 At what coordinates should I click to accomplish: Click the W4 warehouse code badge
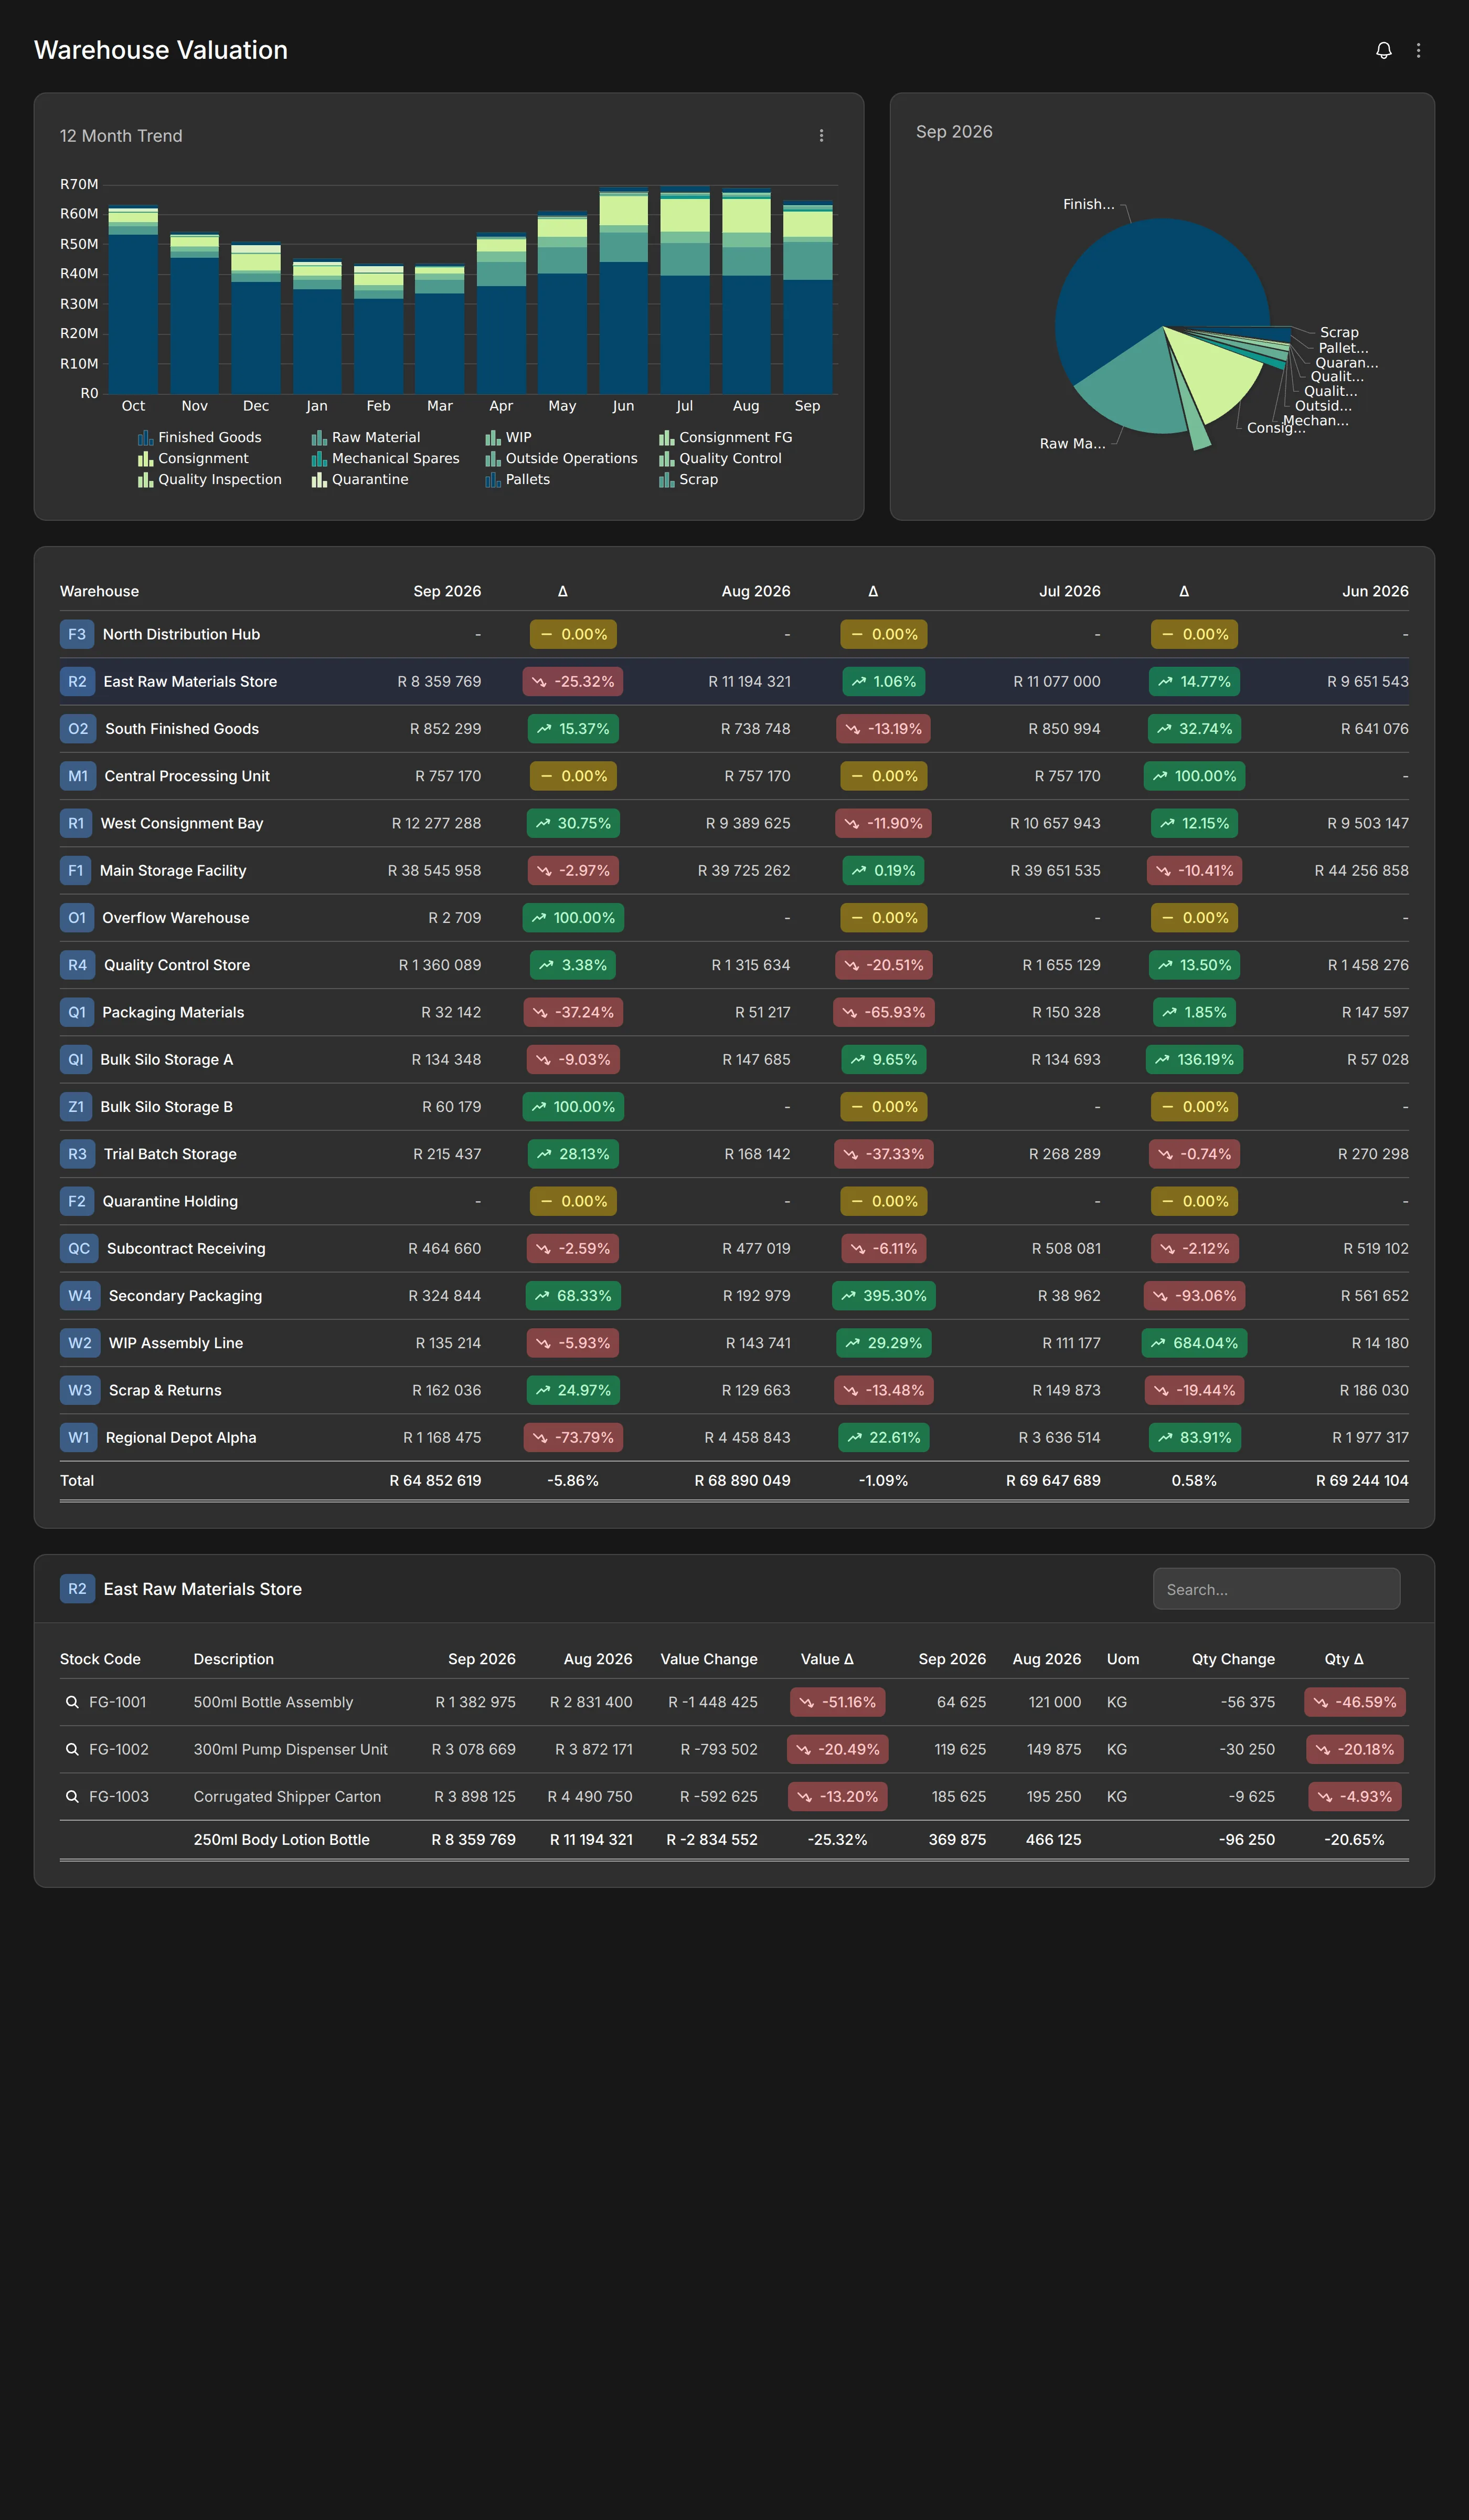(80, 1295)
